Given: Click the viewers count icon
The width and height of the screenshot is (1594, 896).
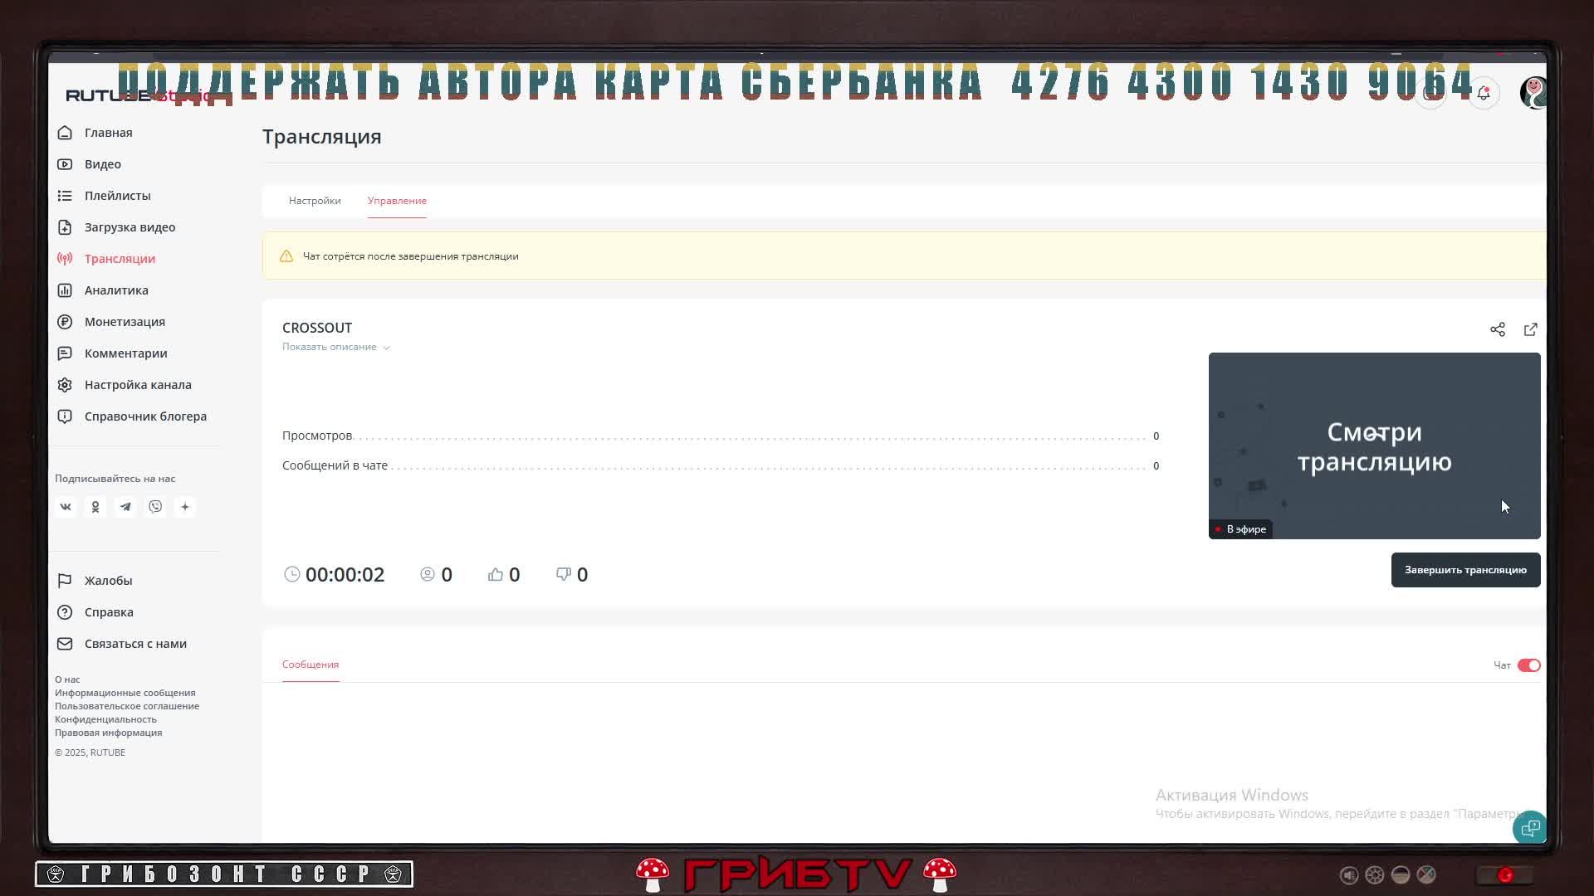Looking at the screenshot, I should coord(428,574).
